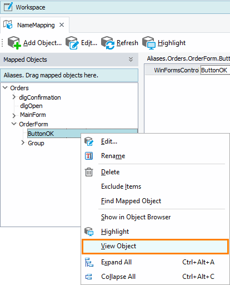
Task: Click the Refresh toolbar icon
Action: pyautogui.click(x=108, y=43)
